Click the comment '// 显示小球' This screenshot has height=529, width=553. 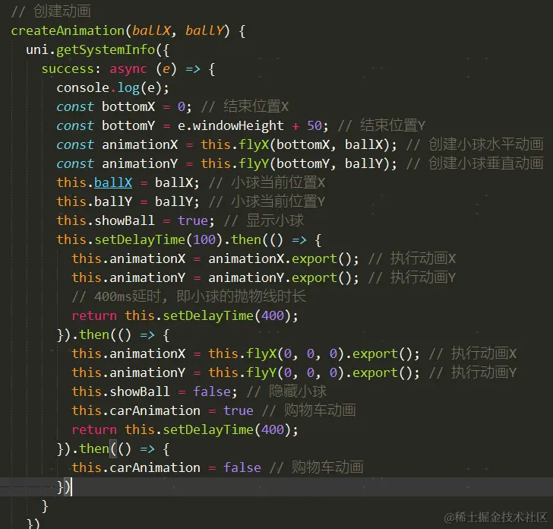coord(264,220)
